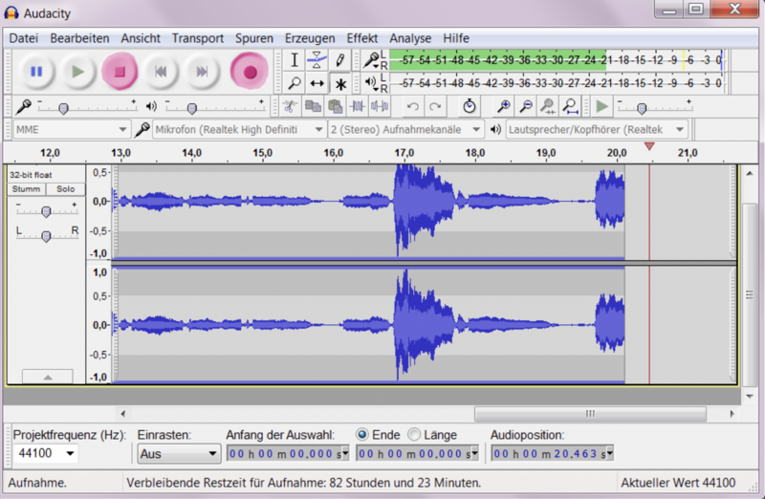The image size is (765, 499).
Task: Pause the recording with the Pause button
Action: (36, 71)
